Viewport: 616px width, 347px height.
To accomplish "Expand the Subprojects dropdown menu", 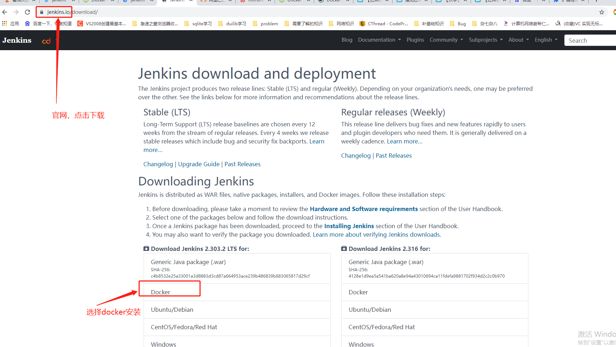I will click(x=486, y=40).
